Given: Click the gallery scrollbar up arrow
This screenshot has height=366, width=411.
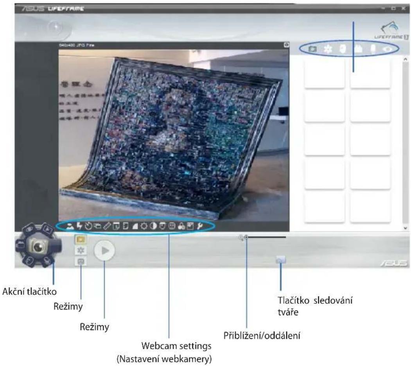Looking at the screenshot, I should click(x=406, y=59).
